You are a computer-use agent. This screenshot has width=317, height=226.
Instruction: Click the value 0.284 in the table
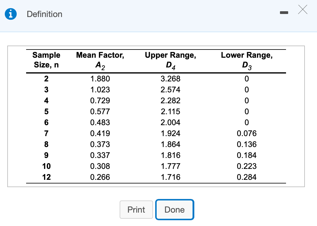(247, 177)
